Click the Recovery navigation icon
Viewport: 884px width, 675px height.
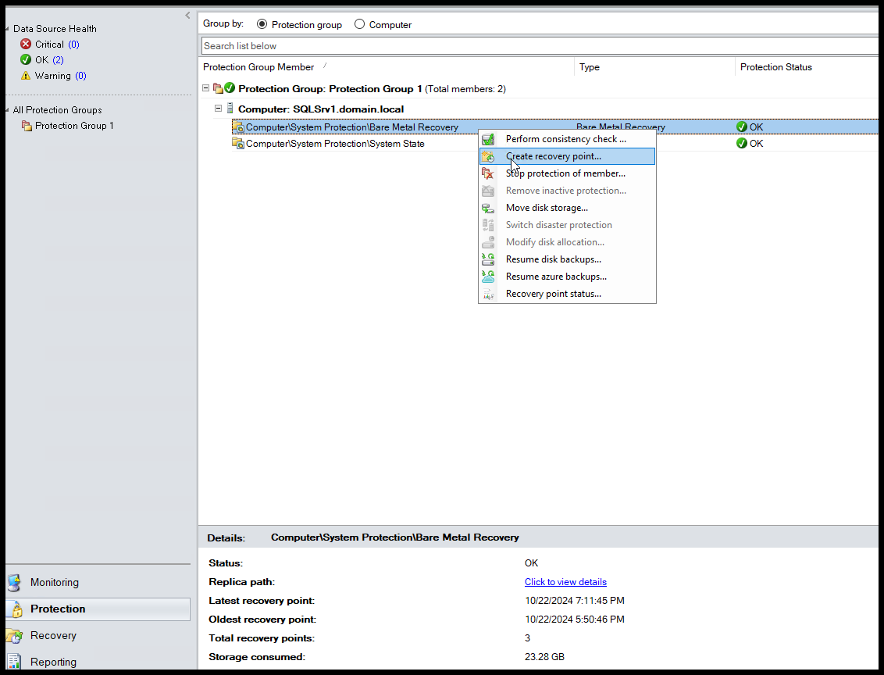[x=15, y=636]
